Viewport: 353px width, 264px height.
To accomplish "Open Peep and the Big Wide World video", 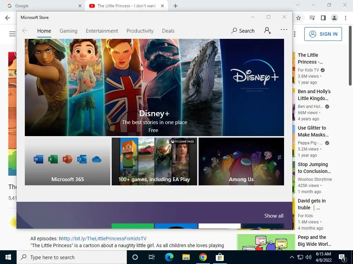I will click(314, 241).
